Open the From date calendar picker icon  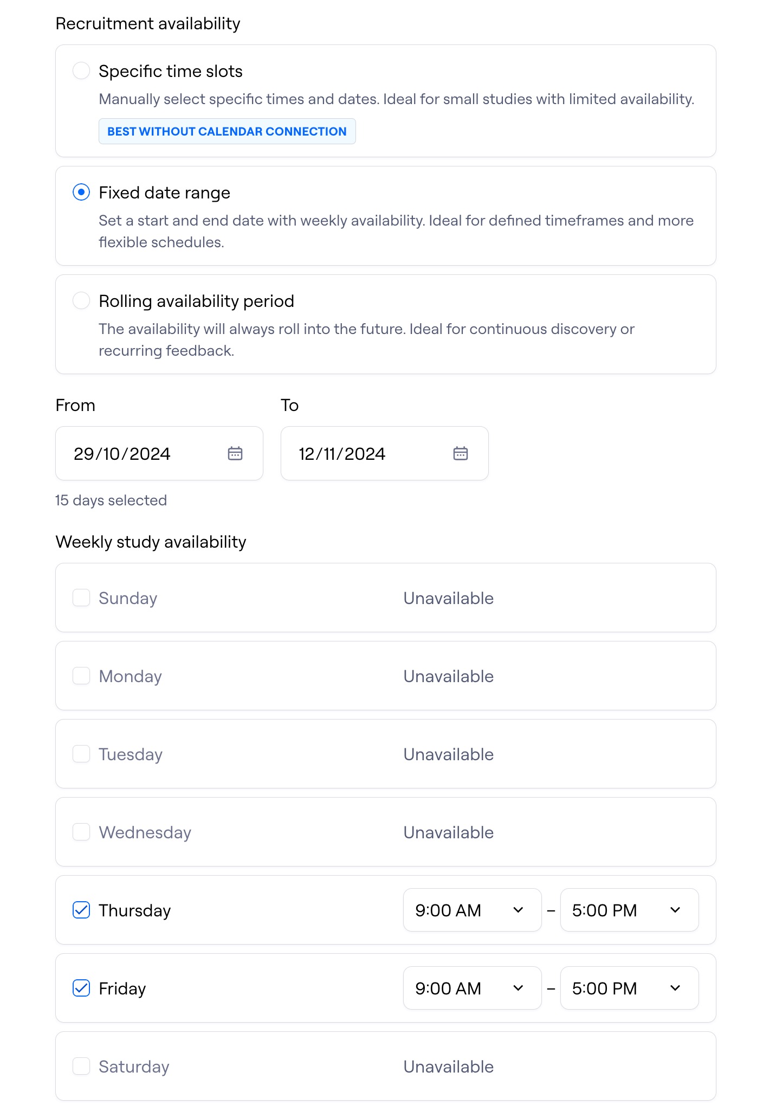coord(235,453)
